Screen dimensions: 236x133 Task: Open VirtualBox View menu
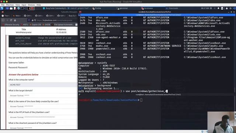(x=18, y=5)
